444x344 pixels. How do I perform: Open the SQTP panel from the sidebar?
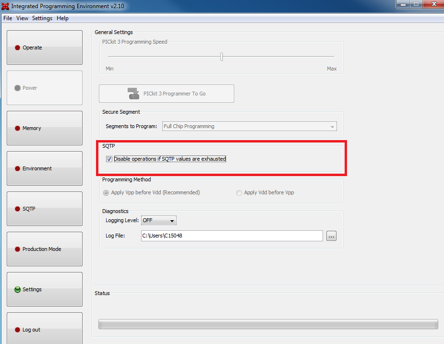44,209
